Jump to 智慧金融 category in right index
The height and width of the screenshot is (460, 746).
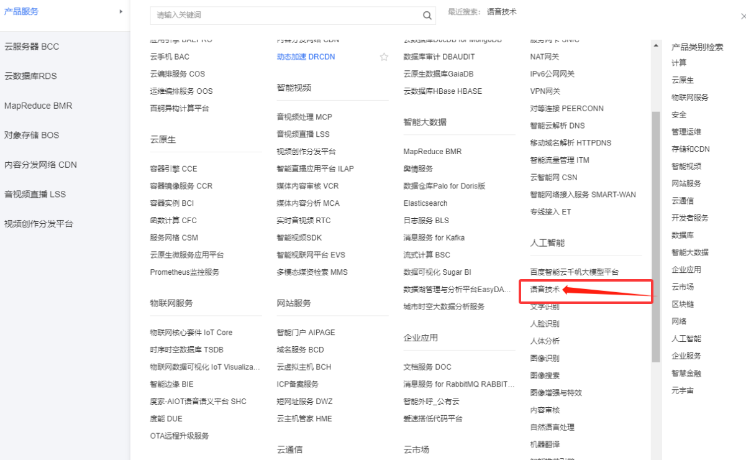click(686, 374)
